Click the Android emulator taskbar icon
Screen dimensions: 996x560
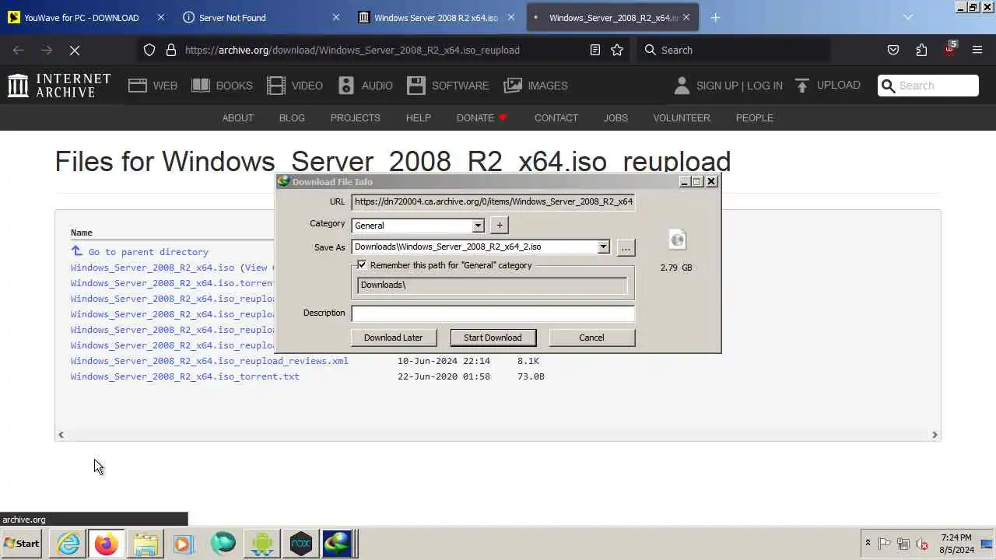(x=261, y=544)
